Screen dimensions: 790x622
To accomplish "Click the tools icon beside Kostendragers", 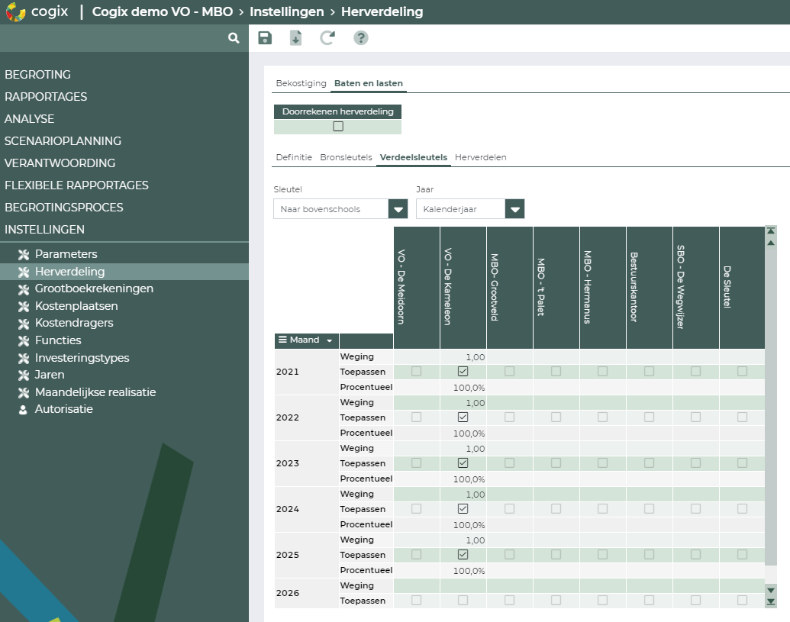I will click(x=23, y=324).
